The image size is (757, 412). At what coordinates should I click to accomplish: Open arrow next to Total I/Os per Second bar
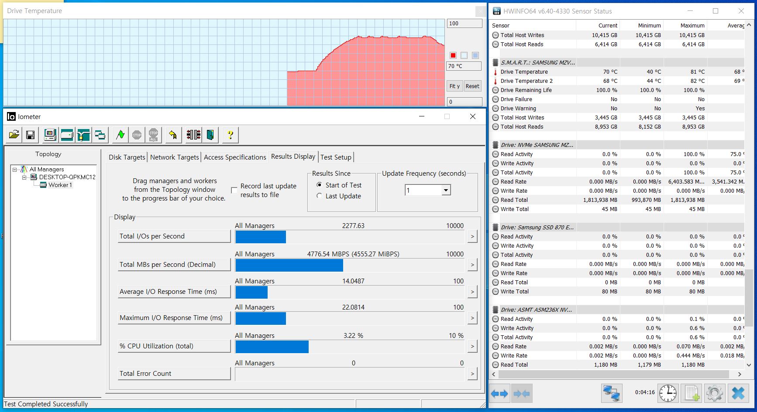coord(472,236)
